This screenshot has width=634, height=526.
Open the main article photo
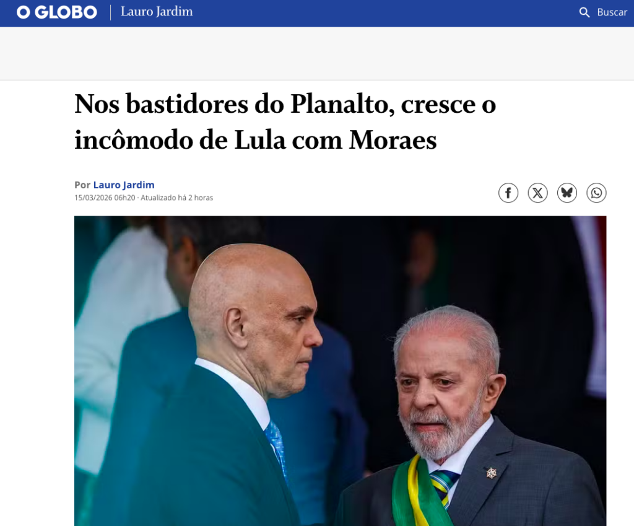pyautogui.click(x=340, y=370)
